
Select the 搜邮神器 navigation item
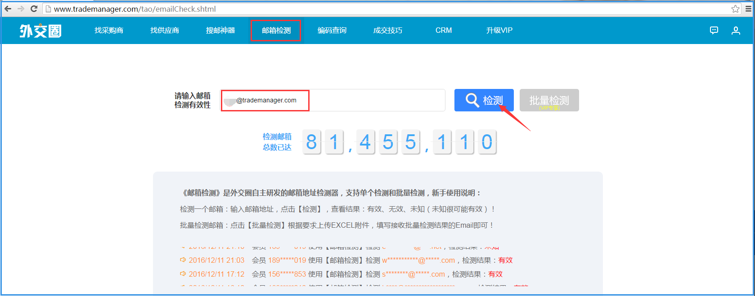click(x=220, y=31)
